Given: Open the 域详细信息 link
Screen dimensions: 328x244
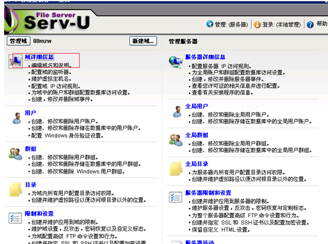Looking at the screenshot, I should pos(39,57).
